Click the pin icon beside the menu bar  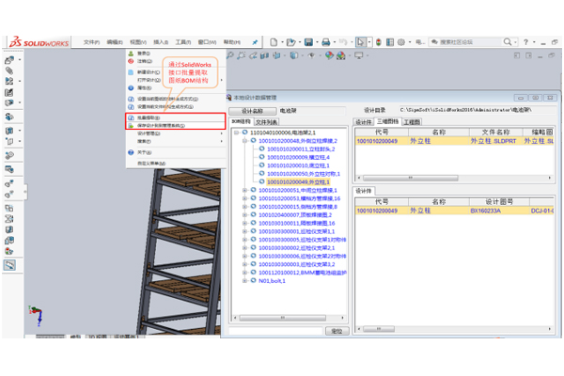[x=255, y=42]
